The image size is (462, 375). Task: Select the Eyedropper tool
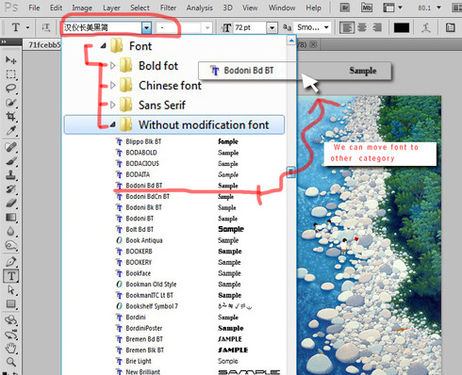[x=10, y=130]
